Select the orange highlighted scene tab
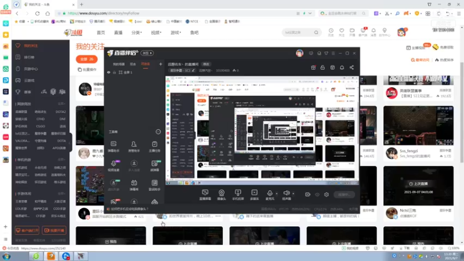Image resolution: width=464 pixels, height=261 pixels. [x=146, y=64]
